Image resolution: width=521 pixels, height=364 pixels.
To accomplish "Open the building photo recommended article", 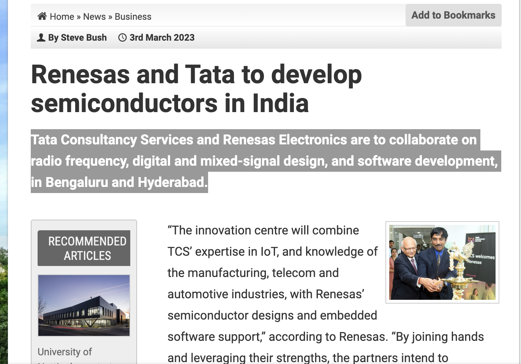I will pyautogui.click(x=84, y=305).
